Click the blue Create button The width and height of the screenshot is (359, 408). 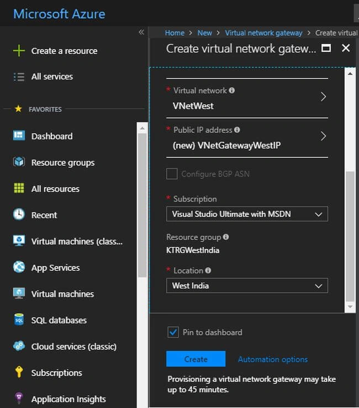196,359
